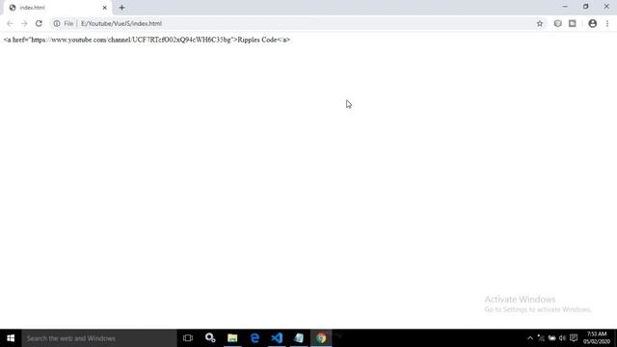Reload the index.html page

click(39, 23)
